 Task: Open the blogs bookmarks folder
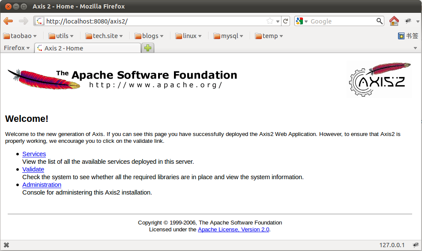(149, 36)
